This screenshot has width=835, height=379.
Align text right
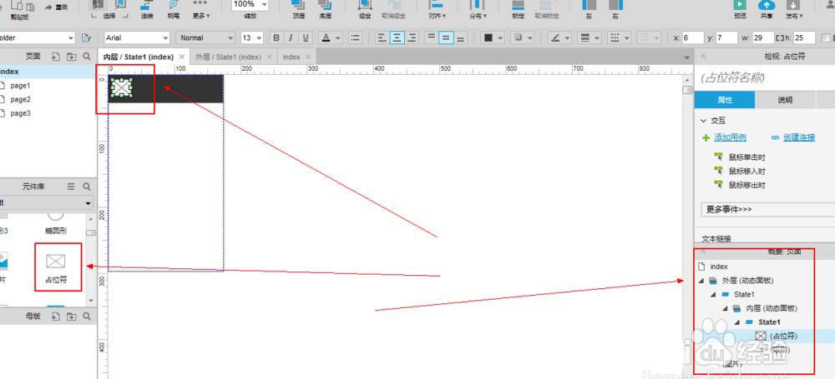tap(412, 37)
